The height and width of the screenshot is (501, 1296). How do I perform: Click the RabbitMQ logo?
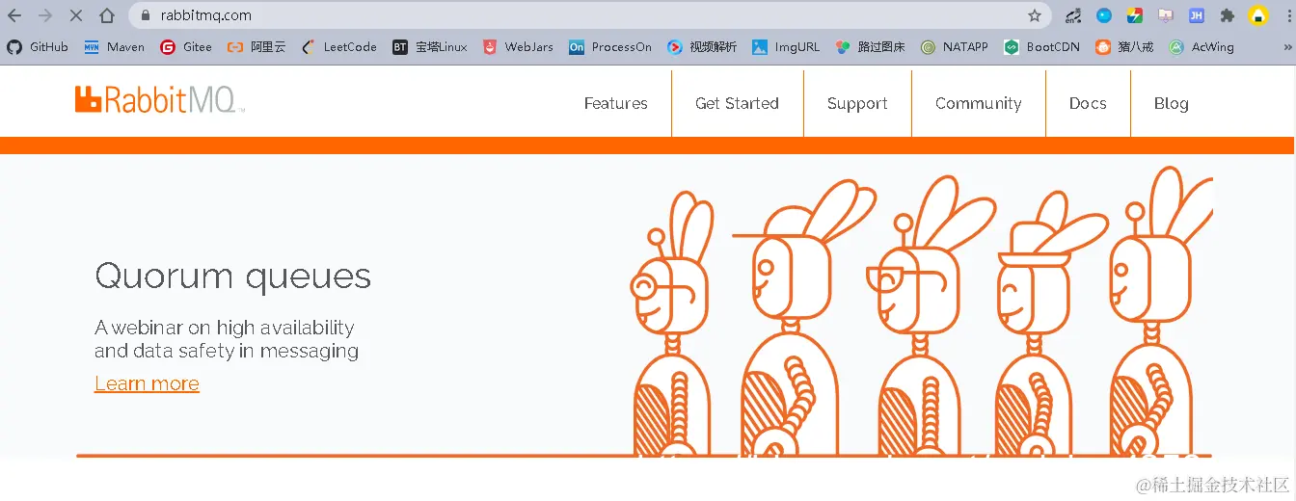[x=160, y=99]
